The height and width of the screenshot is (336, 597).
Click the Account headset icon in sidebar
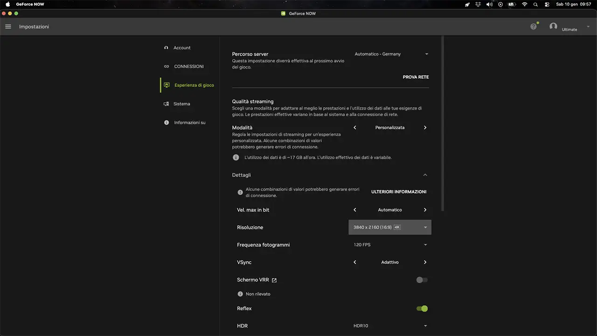[166, 48]
